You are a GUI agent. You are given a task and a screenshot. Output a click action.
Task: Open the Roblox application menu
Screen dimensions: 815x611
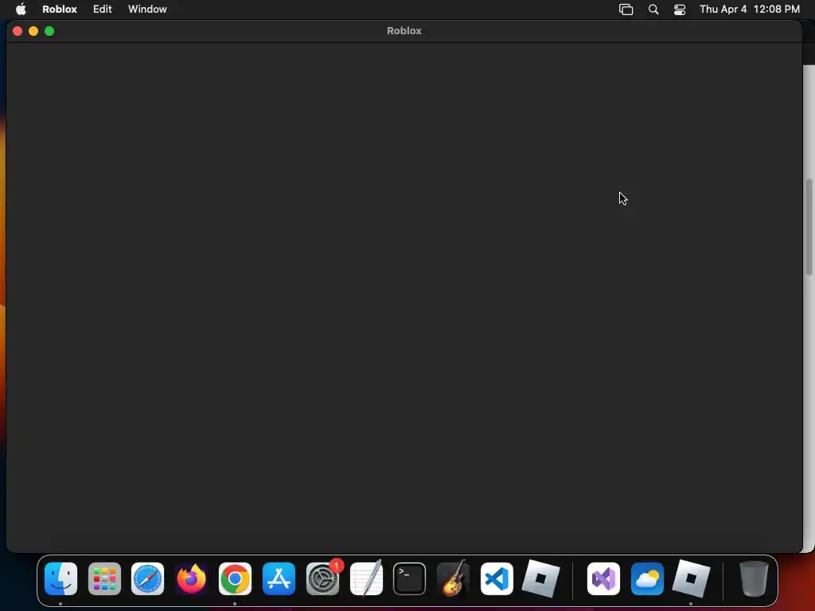pos(59,9)
